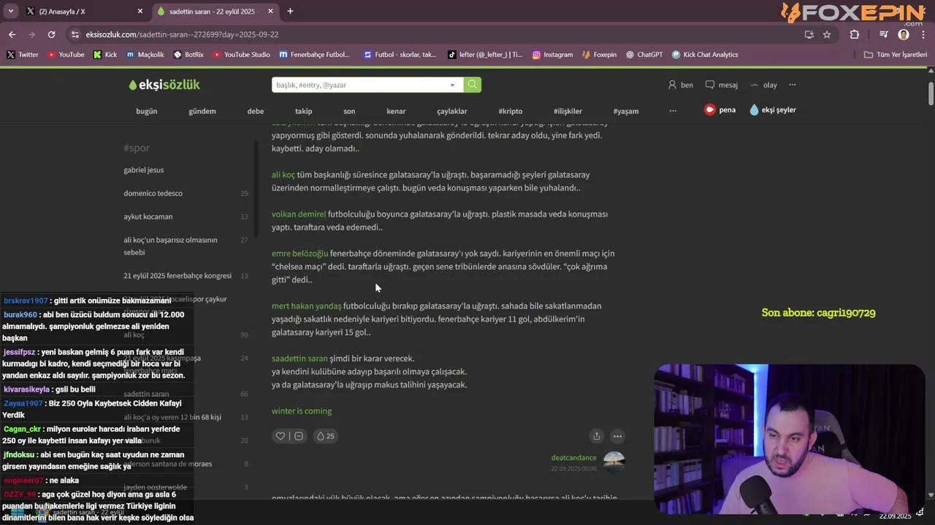Share the entry with share icon

tap(597, 436)
